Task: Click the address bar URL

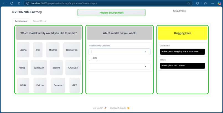Action: (64, 3)
